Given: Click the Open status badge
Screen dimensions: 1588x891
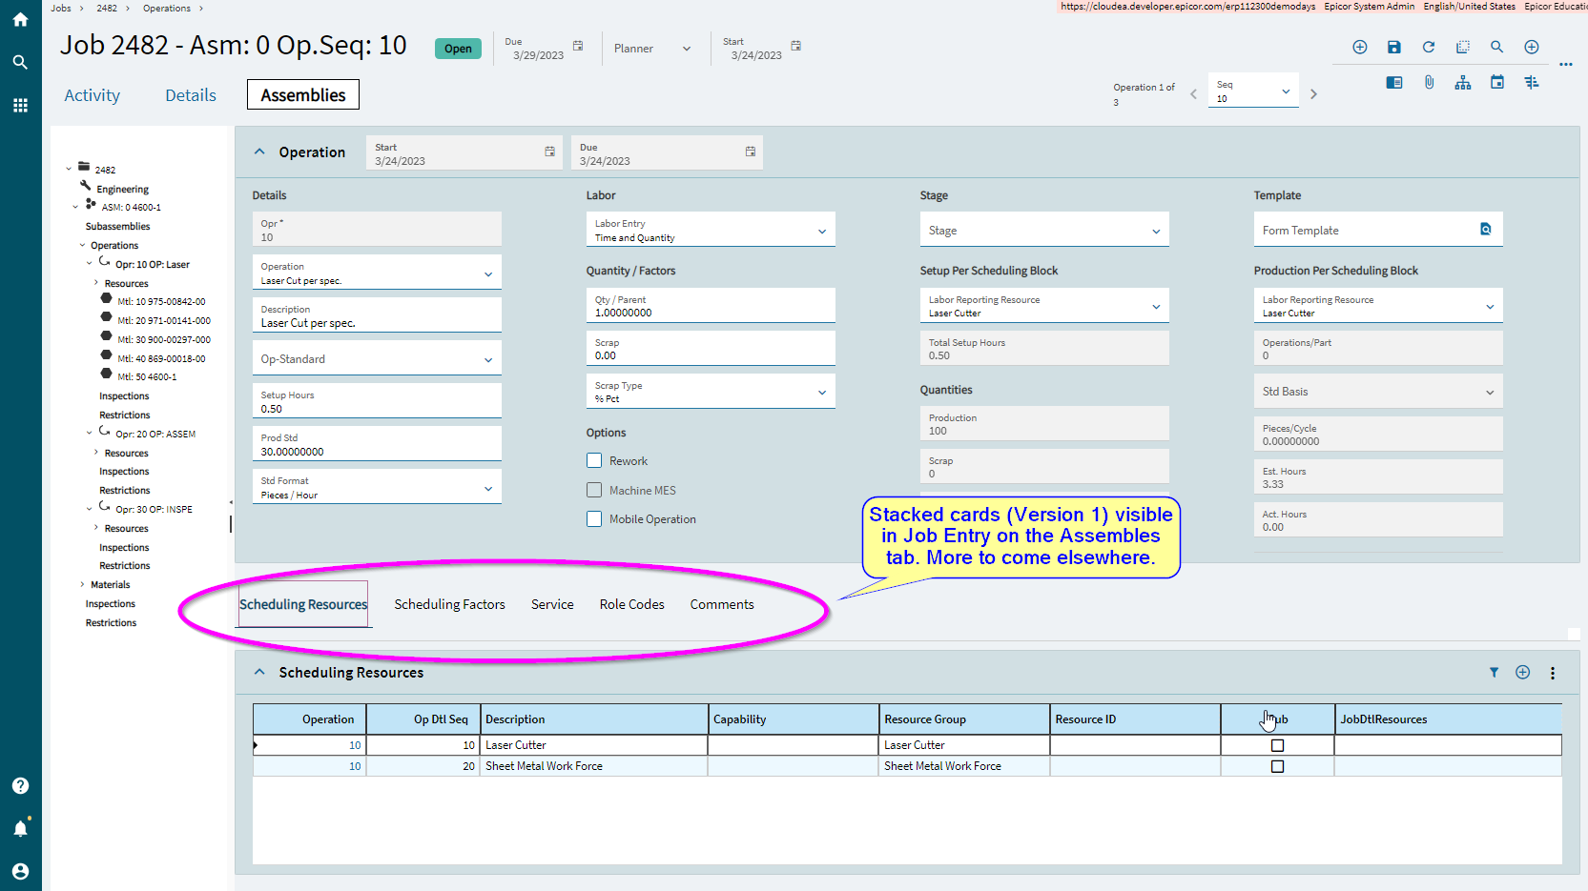Looking at the screenshot, I should coord(458,49).
